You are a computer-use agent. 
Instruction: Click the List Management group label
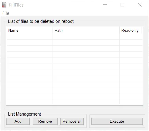24,114
